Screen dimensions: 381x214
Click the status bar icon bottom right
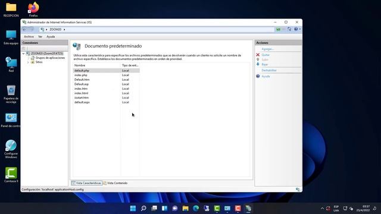coord(298,190)
